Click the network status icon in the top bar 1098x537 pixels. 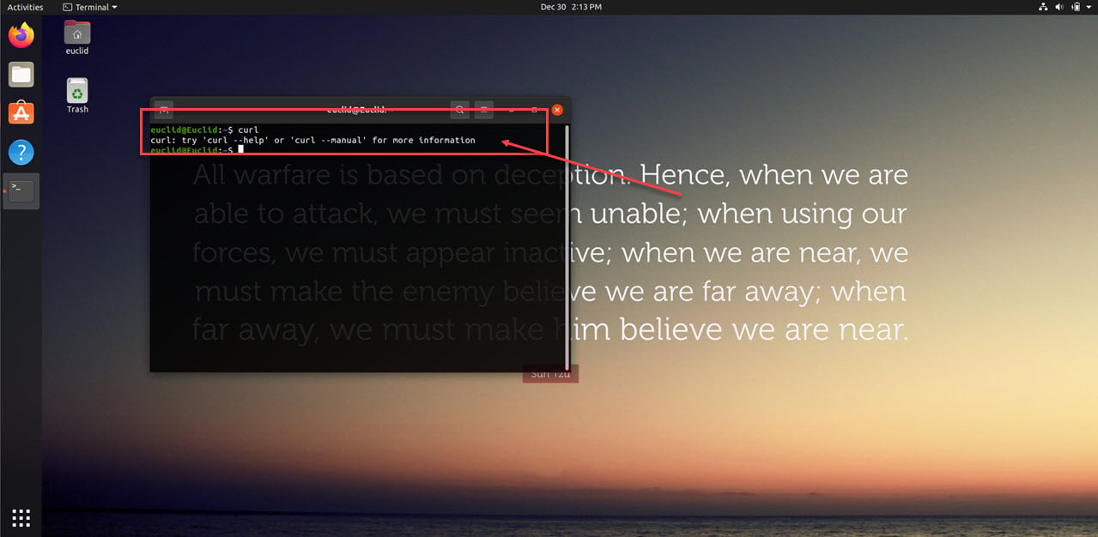(x=1043, y=7)
